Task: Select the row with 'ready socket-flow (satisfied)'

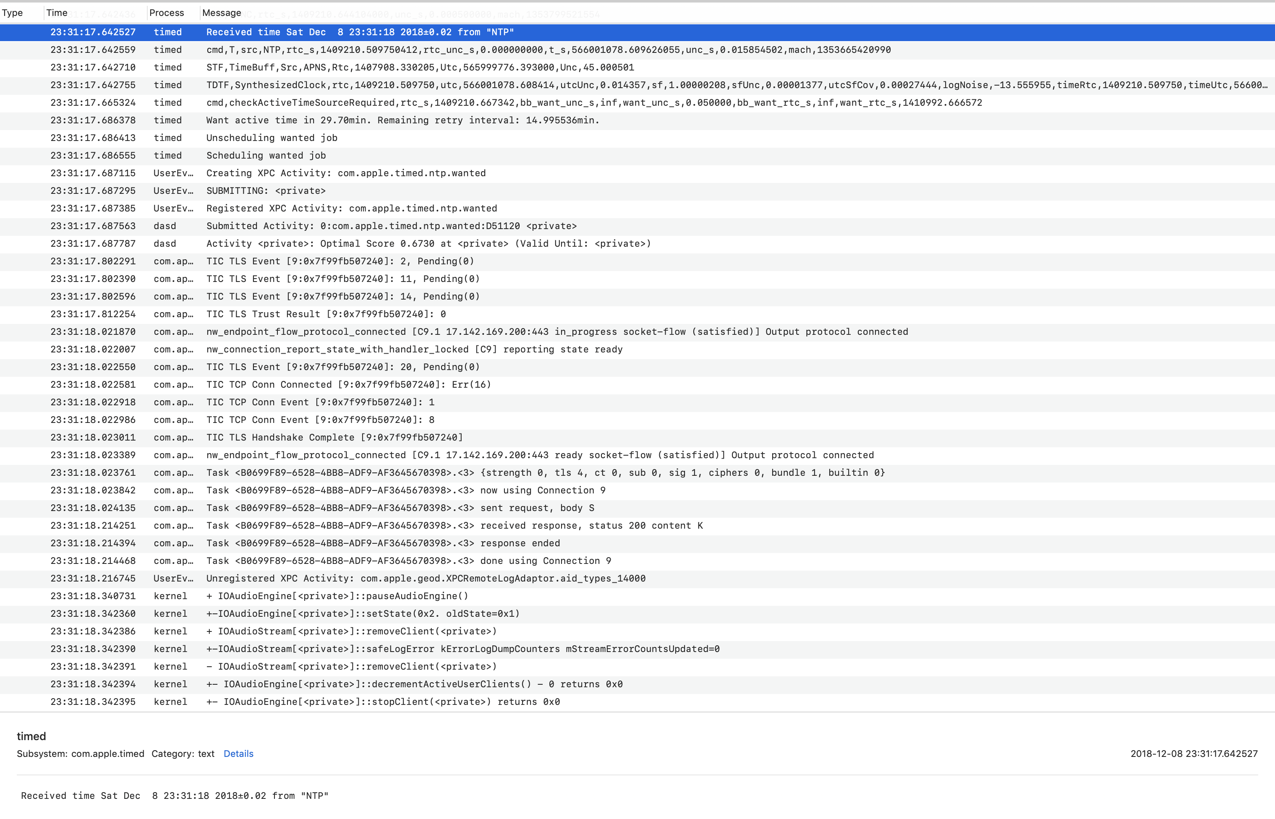Action: [637, 455]
